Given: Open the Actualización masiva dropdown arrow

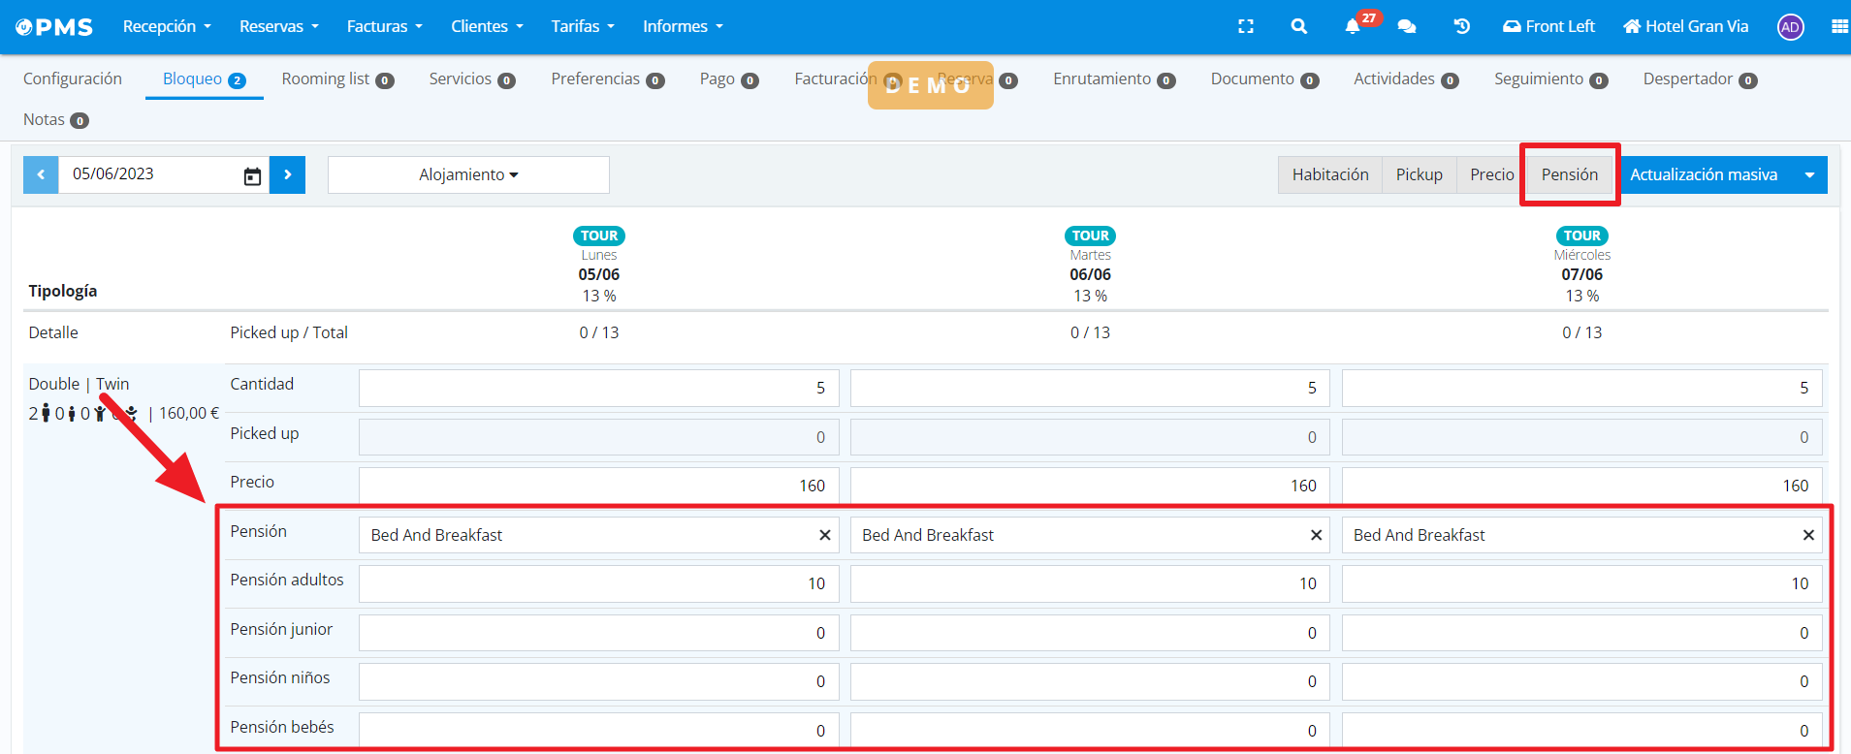Looking at the screenshot, I should point(1809,175).
